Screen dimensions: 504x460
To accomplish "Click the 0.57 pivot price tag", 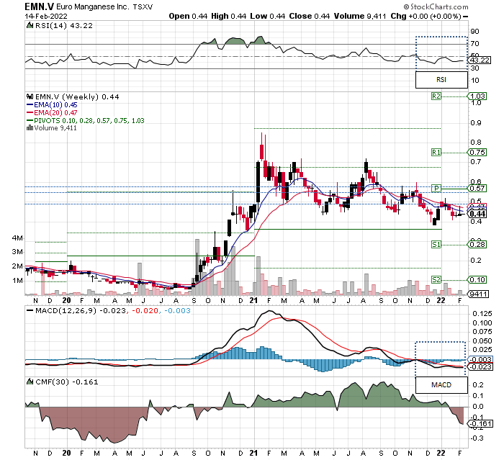I will [x=477, y=189].
